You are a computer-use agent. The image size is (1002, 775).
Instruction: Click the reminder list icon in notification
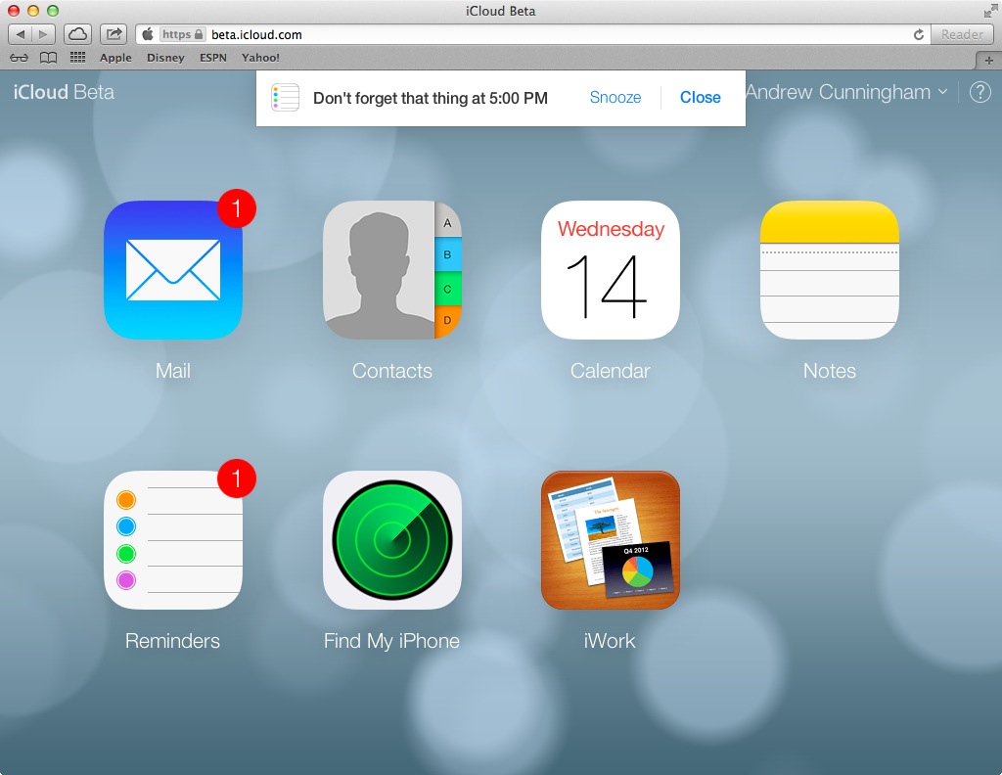(x=285, y=98)
